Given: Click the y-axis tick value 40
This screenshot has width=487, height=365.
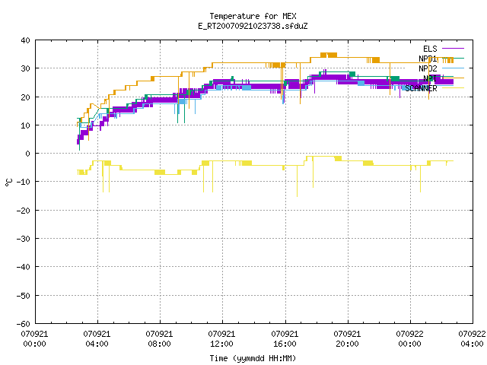Looking at the screenshot, I should tap(25, 40).
